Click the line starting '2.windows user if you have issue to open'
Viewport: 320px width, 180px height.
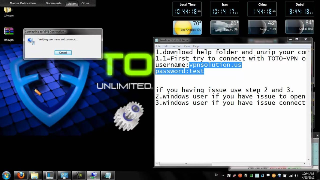pos(230,96)
